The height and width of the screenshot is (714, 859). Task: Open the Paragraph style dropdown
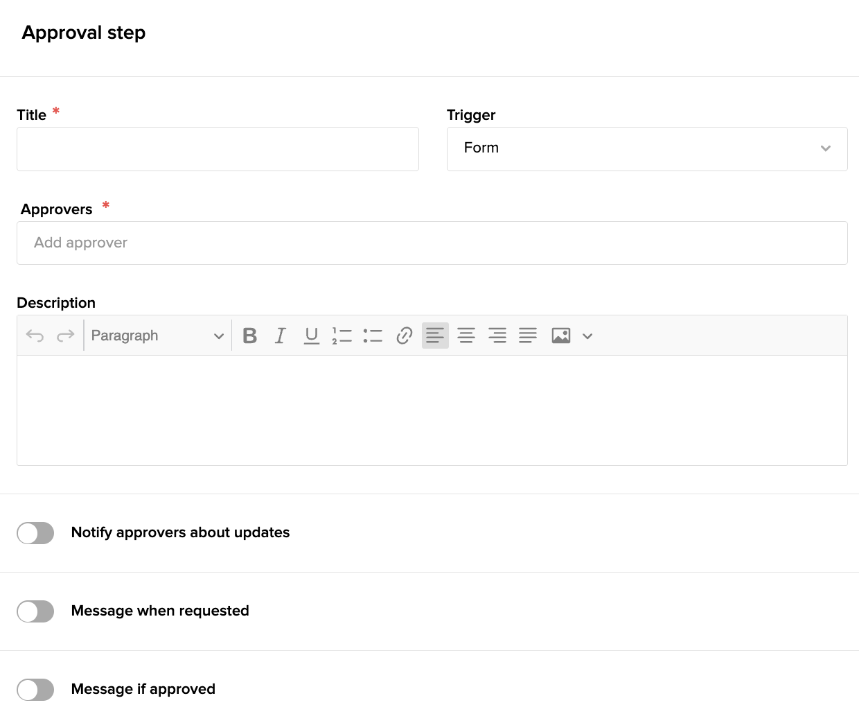(x=157, y=336)
